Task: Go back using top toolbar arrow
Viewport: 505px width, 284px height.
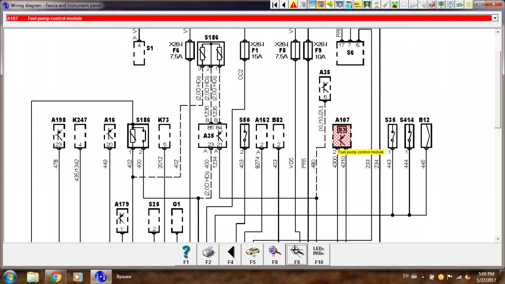Action: tap(284, 4)
